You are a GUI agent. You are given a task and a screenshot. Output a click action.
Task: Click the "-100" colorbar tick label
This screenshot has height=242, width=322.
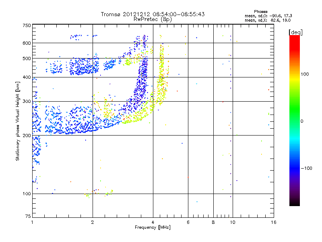coord(306,168)
